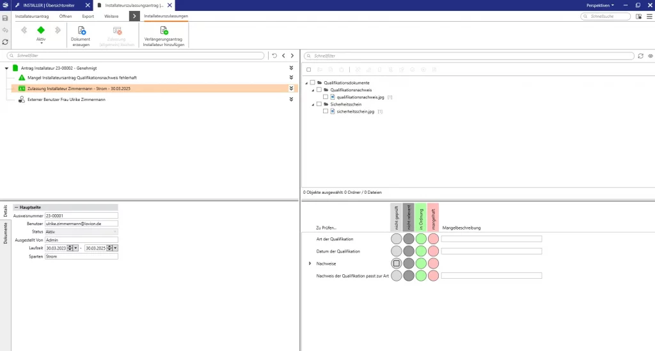Click the green Aktiv status diamond
The image size is (655, 351).
point(41,30)
